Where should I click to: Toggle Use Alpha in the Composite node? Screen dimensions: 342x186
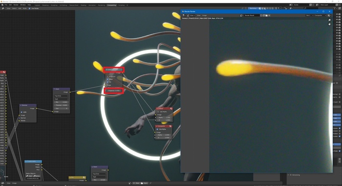tap(157, 129)
